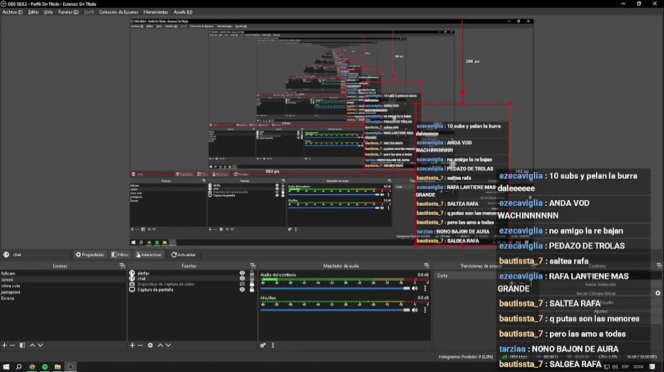Open Windows taskbar search
The image size is (664, 372).
coord(19,367)
